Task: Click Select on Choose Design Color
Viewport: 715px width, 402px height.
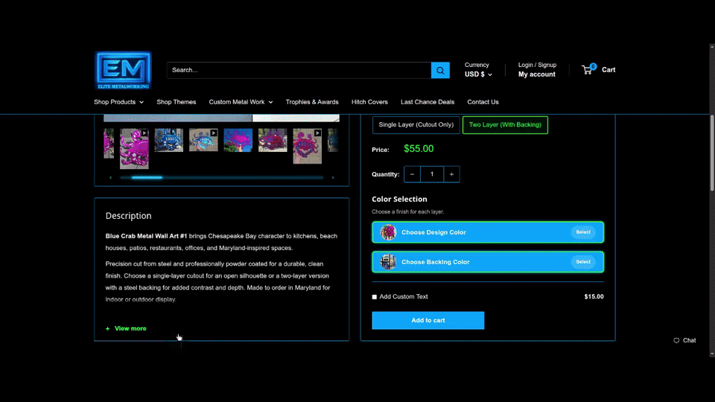Action: tap(582, 232)
